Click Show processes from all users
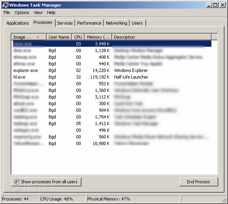Screen dimensions: 228x204 [46, 182]
